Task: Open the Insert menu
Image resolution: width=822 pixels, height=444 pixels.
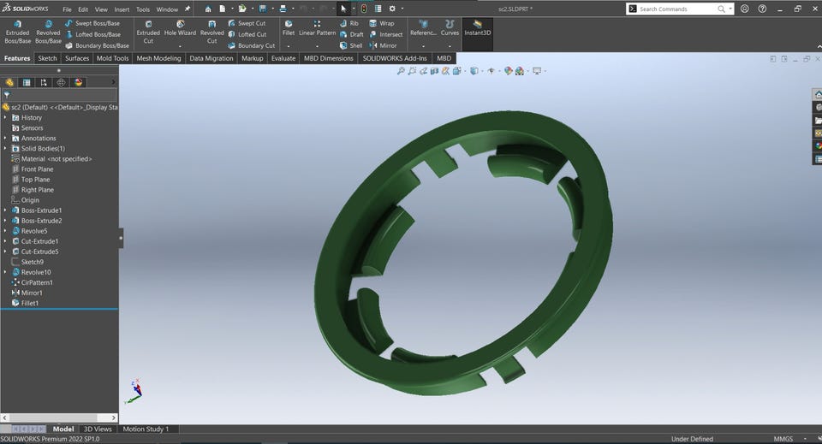Action: click(122, 9)
